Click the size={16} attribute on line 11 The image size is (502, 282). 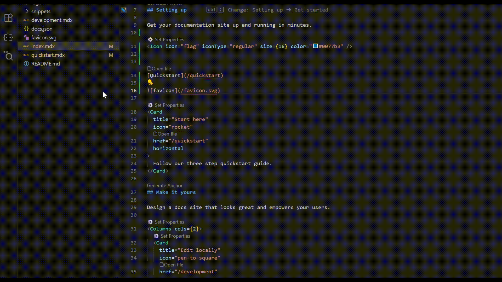pyautogui.click(x=274, y=46)
